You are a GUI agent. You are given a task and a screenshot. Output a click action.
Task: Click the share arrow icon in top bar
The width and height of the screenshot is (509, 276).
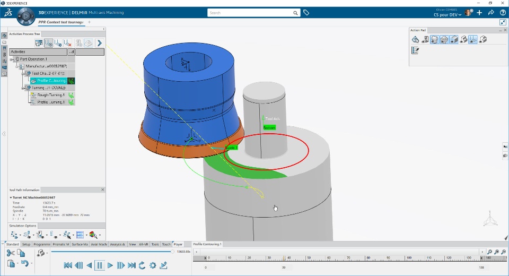[491, 13]
